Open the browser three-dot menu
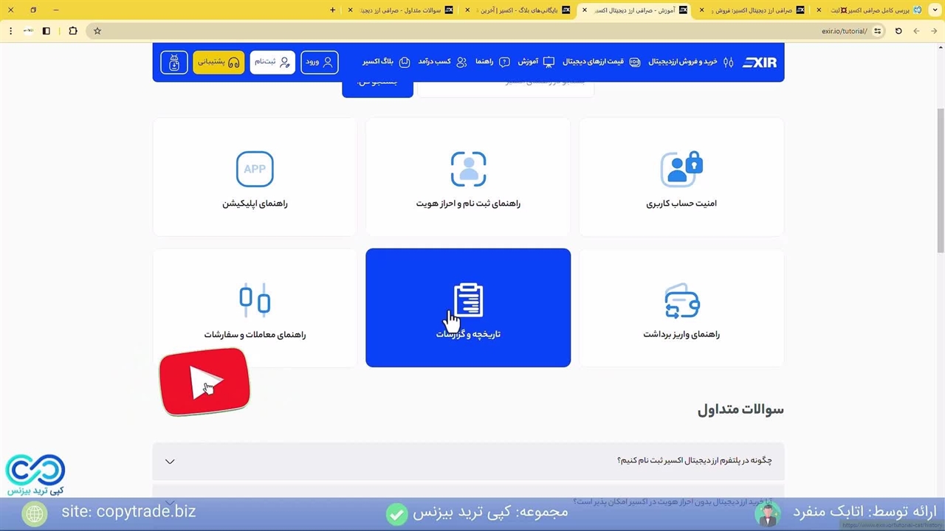 [10, 31]
